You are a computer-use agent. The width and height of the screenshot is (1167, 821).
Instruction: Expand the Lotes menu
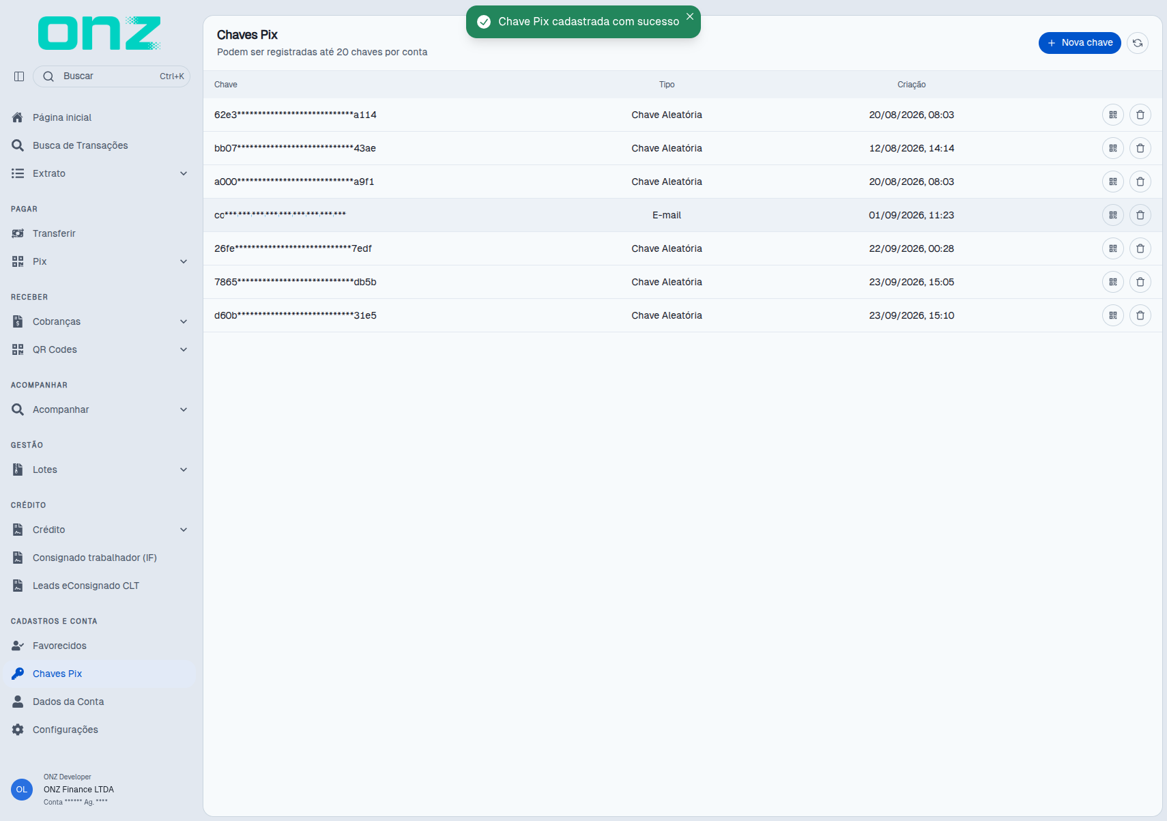coord(100,470)
